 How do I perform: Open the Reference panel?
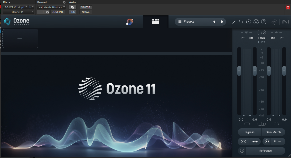pyautogui.click(x=265, y=151)
